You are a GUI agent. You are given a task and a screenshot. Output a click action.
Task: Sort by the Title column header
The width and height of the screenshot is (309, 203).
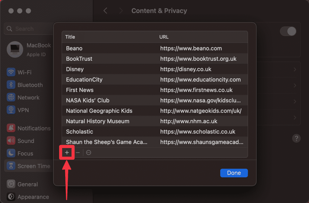70,37
